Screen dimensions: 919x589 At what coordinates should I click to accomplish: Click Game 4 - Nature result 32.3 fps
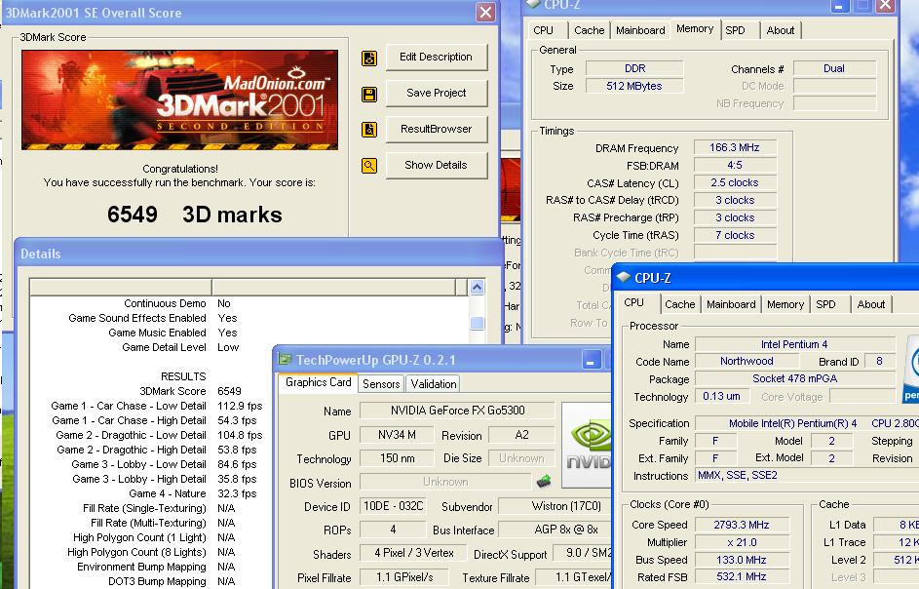pyautogui.click(x=237, y=493)
